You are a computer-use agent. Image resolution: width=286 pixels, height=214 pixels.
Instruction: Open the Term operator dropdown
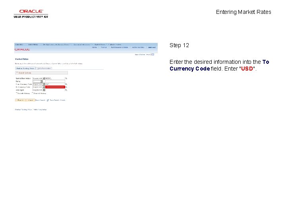point(38,81)
